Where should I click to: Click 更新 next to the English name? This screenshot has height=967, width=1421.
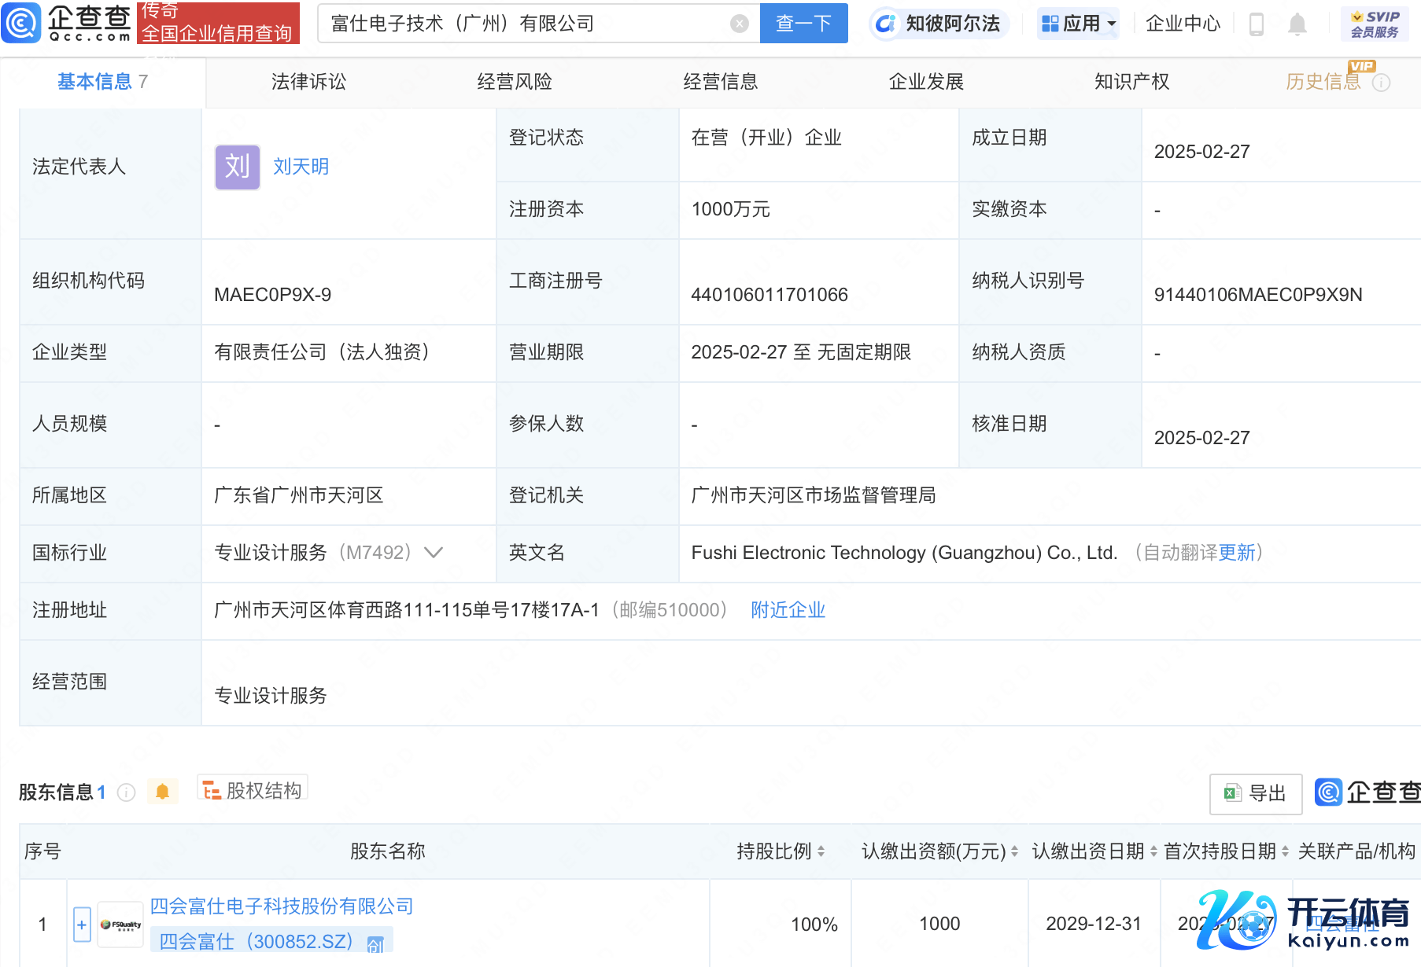click(1237, 553)
